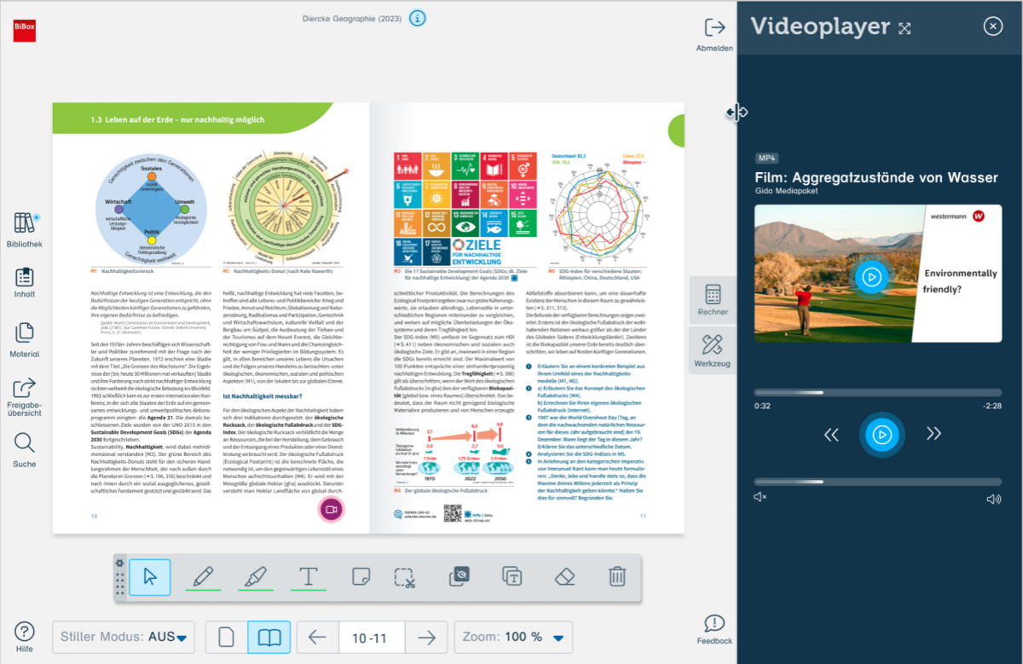This screenshot has width=1023, height=664.
Task: Click the MP4 format badge
Action: [766, 158]
